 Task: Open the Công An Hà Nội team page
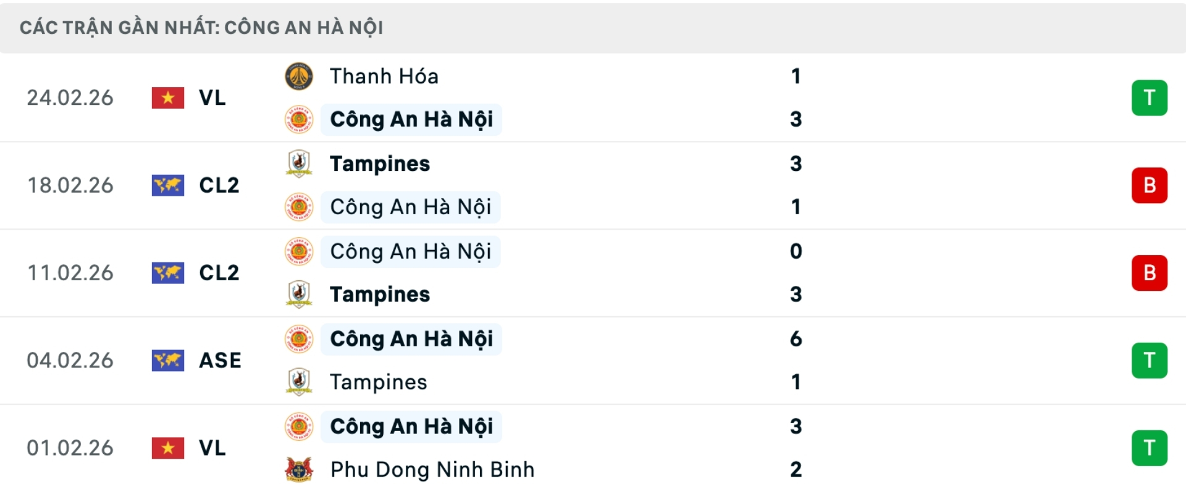[411, 120]
